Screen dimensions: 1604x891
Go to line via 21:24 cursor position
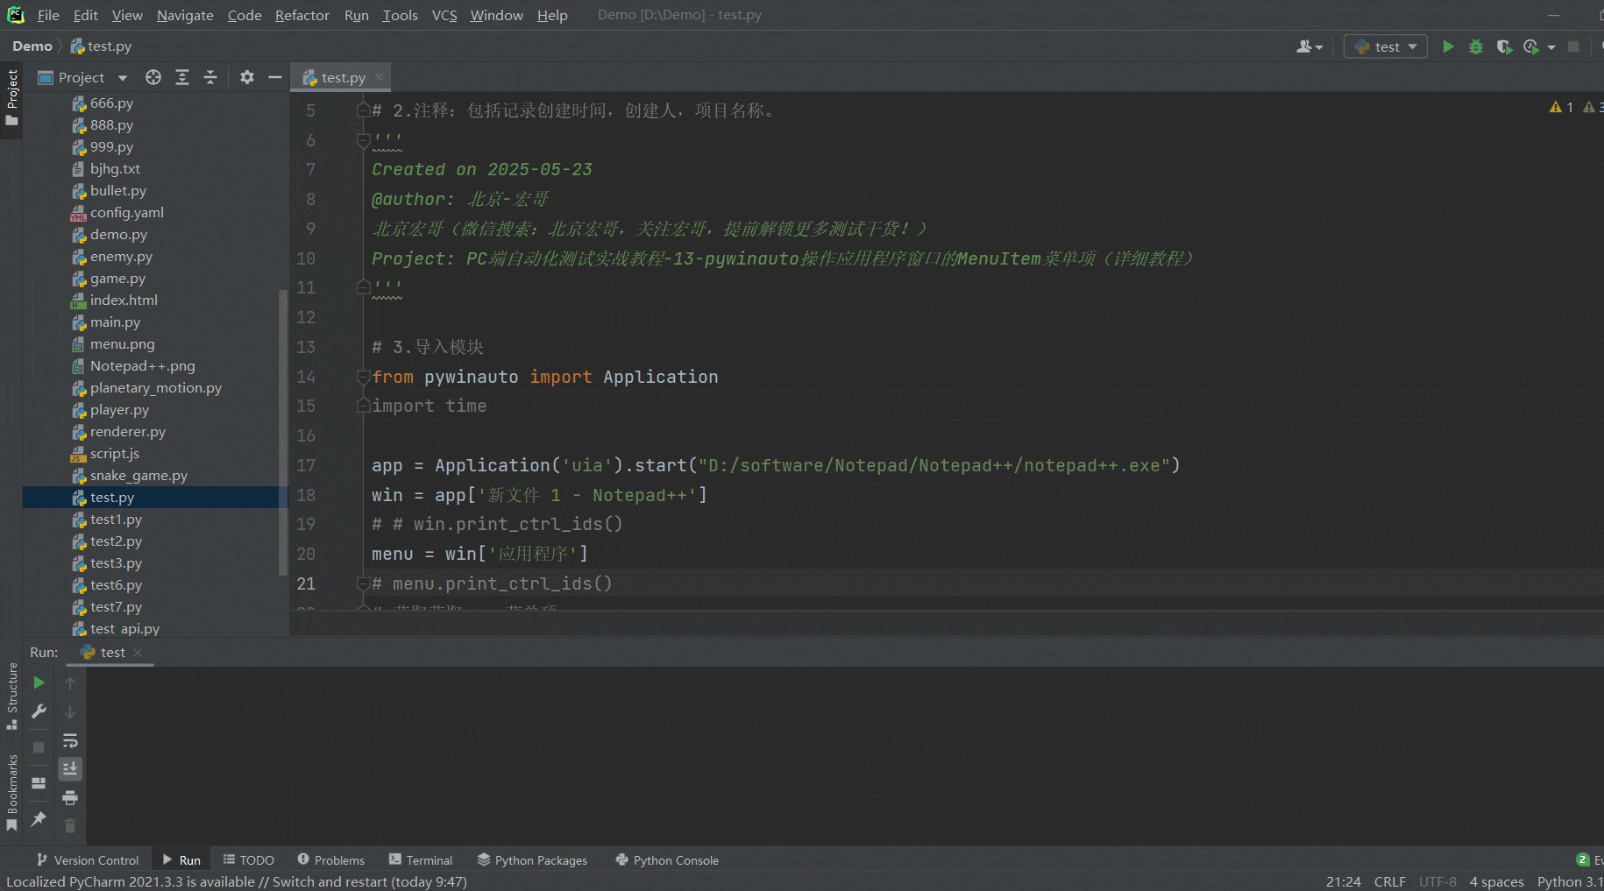(x=1343, y=881)
